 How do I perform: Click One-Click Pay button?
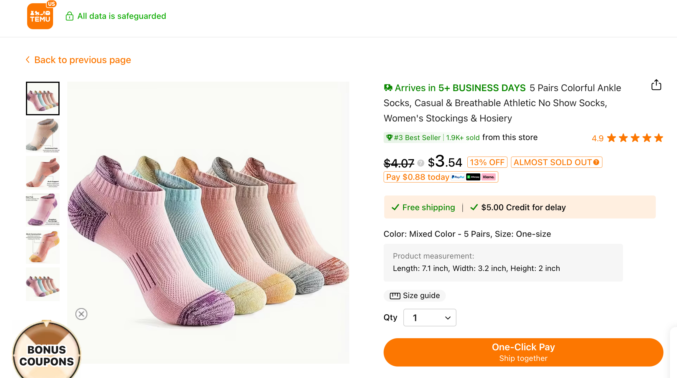tap(523, 352)
